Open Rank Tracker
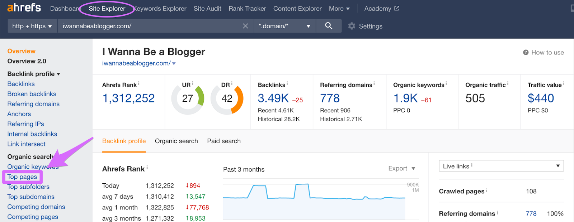 pos(247,9)
